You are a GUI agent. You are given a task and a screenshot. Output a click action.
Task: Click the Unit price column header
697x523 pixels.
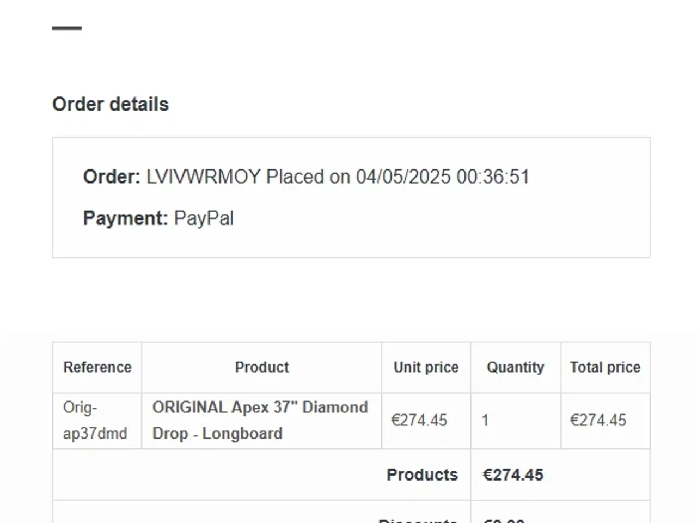coord(426,367)
